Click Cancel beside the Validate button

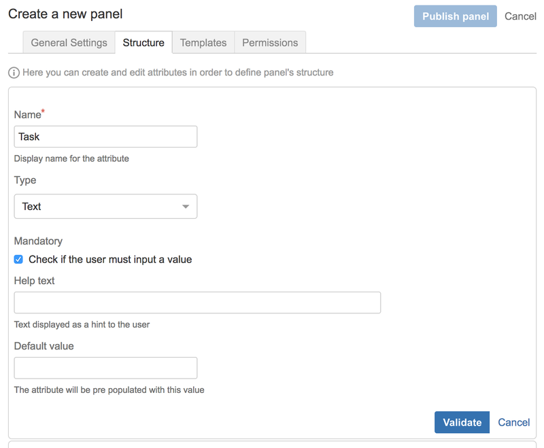pyautogui.click(x=514, y=422)
